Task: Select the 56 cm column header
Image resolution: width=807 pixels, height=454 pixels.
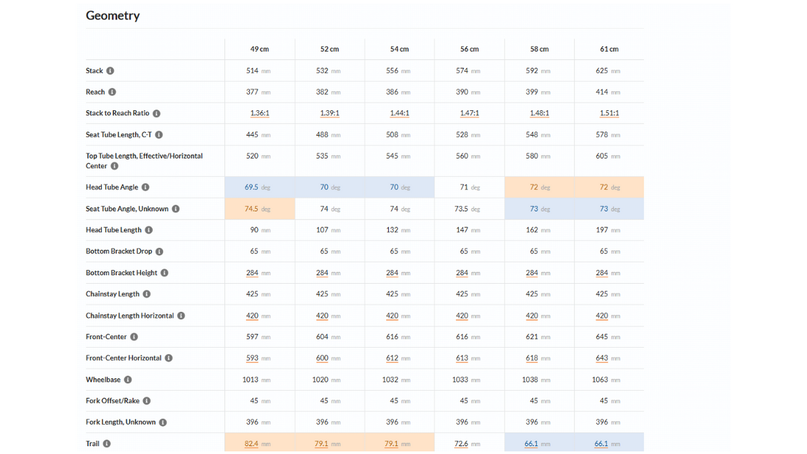Action: [469, 49]
